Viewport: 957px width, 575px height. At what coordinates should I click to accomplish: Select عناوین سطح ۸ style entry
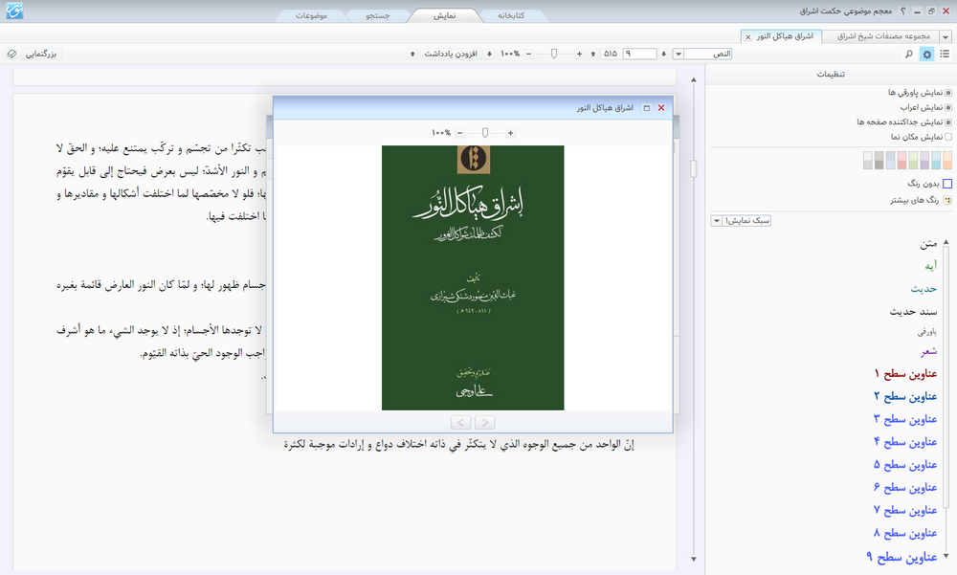pyautogui.click(x=905, y=534)
